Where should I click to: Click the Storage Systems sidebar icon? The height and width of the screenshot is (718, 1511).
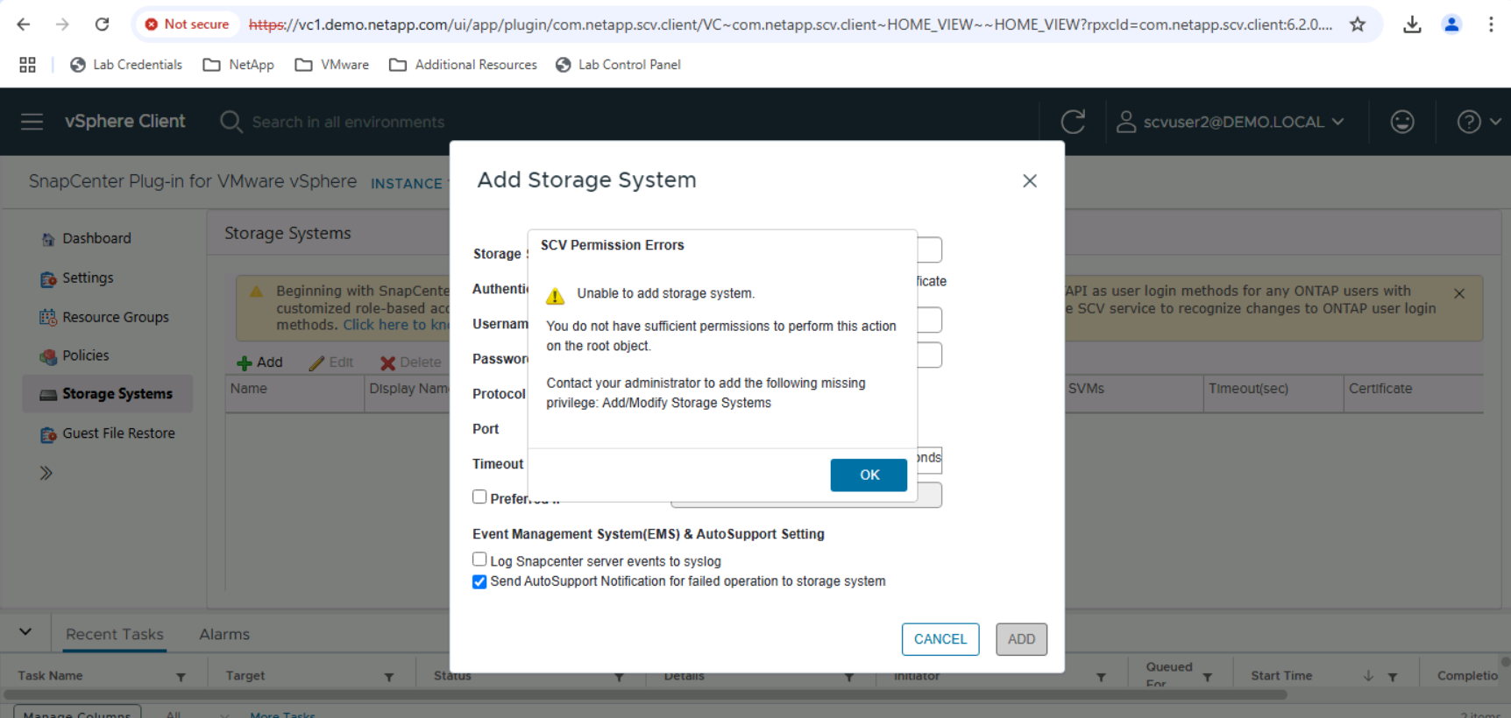coord(48,395)
